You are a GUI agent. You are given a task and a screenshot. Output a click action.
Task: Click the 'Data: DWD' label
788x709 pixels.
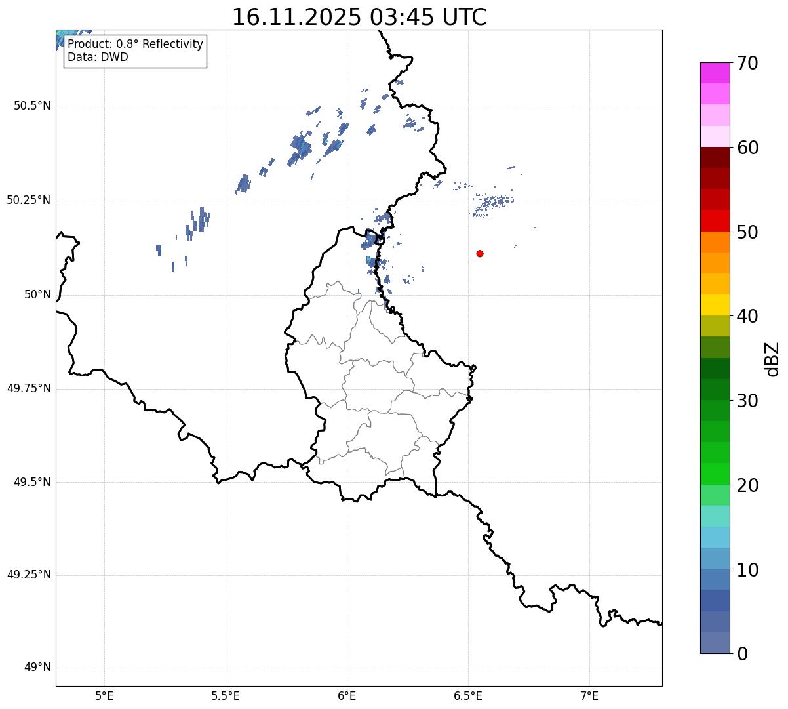(x=98, y=57)
